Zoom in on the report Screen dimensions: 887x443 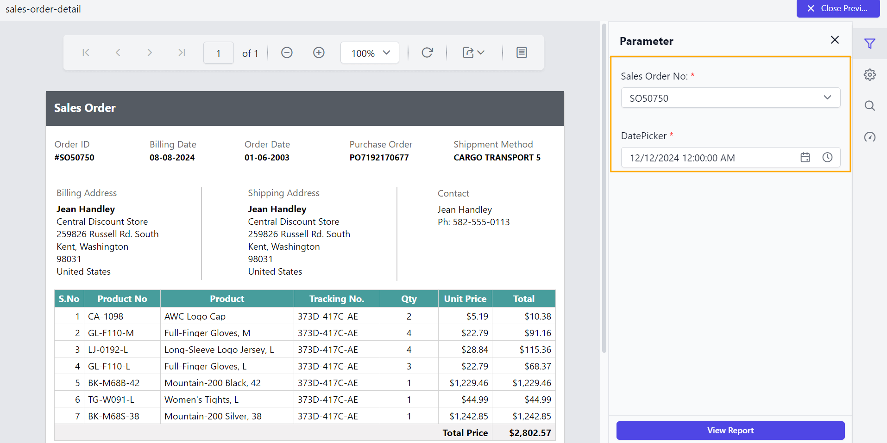pos(319,52)
